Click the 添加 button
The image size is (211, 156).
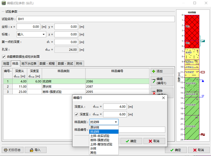[162, 71]
